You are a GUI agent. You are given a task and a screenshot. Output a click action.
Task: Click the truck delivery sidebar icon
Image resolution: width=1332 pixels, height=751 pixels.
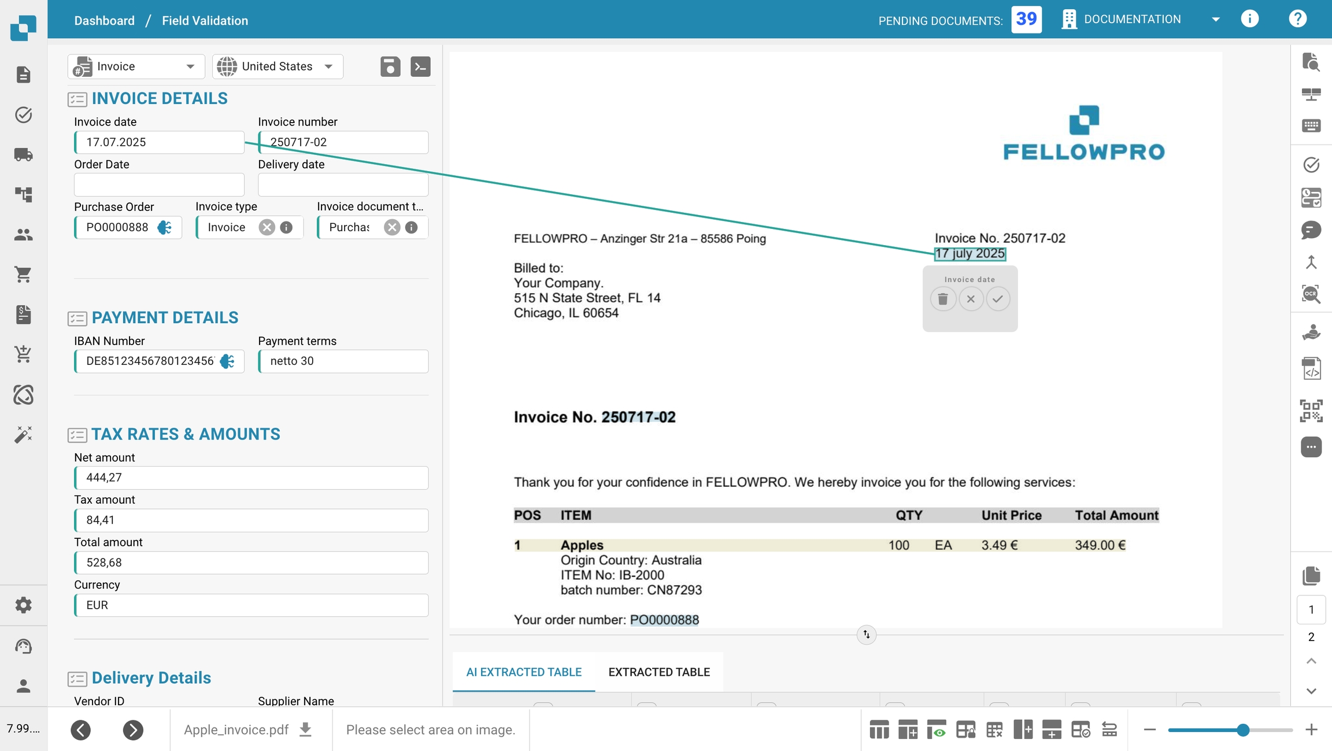[x=23, y=154]
